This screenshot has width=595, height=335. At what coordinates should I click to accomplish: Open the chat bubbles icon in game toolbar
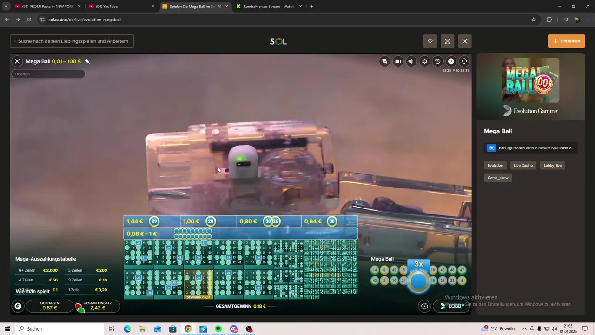click(x=384, y=61)
